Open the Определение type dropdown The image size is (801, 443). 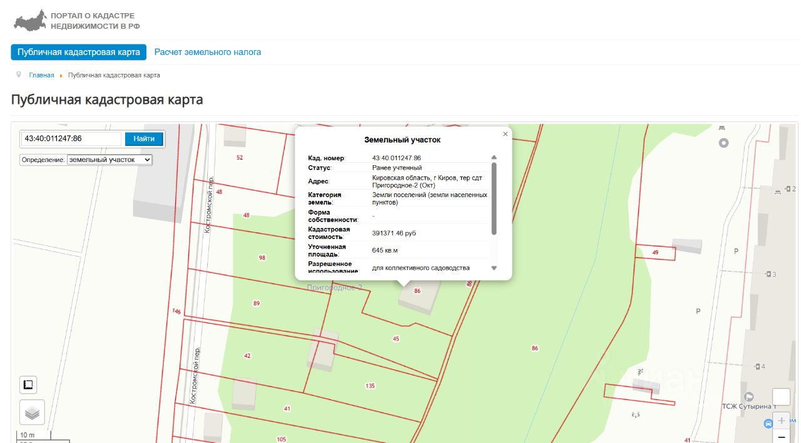point(110,160)
